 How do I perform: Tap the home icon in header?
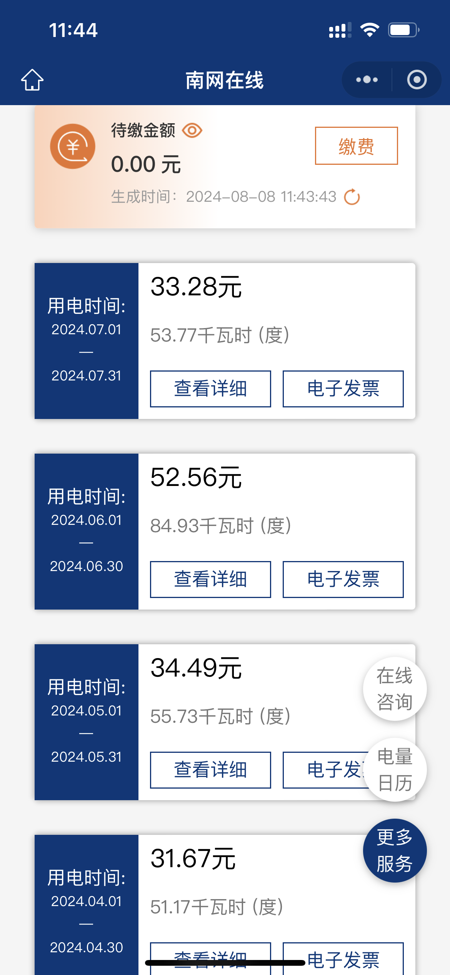[32, 80]
